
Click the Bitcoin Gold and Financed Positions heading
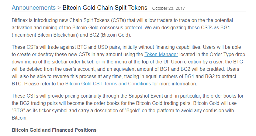(54, 130)
